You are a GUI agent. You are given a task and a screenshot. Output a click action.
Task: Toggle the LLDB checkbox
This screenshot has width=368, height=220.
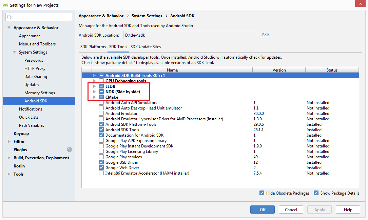coord(101,86)
